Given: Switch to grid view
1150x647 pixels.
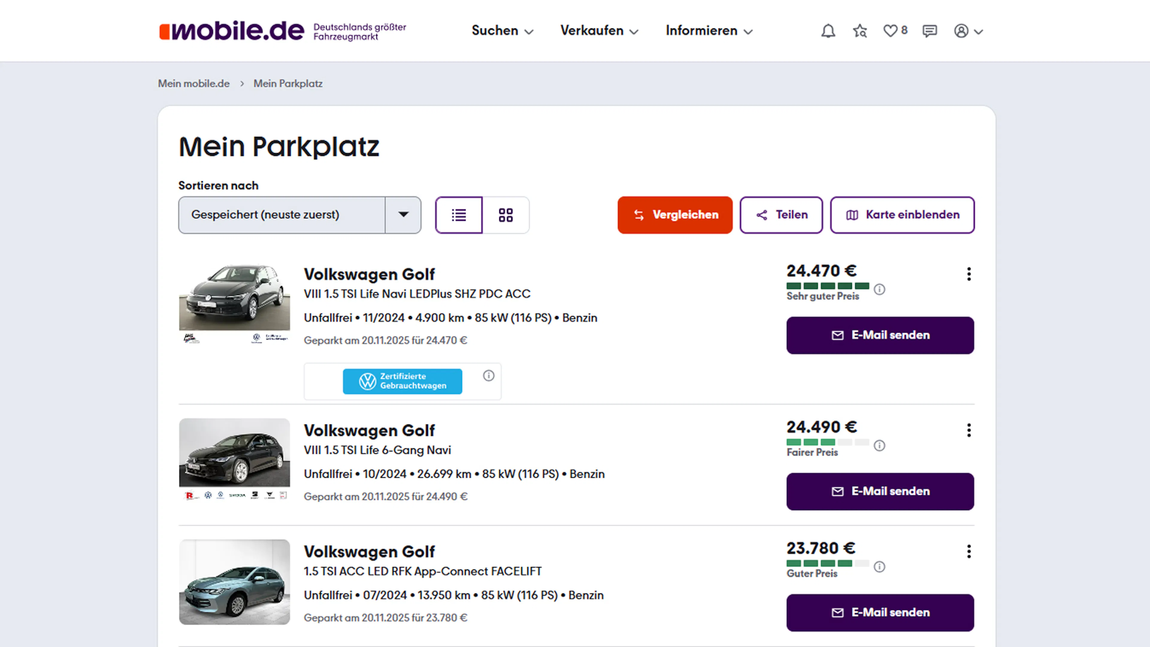Looking at the screenshot, I should 506,215.
